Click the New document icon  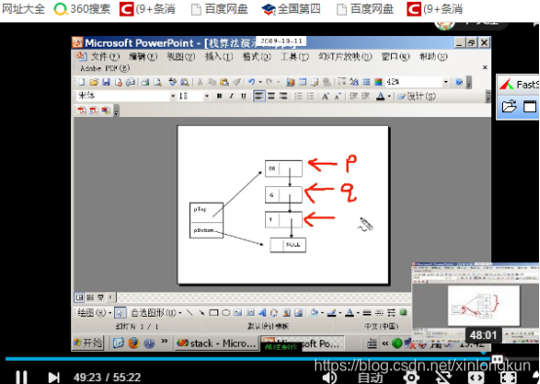coord(82,82)
